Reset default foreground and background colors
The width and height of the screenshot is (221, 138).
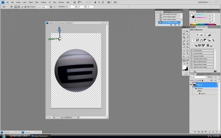[183, 70]
